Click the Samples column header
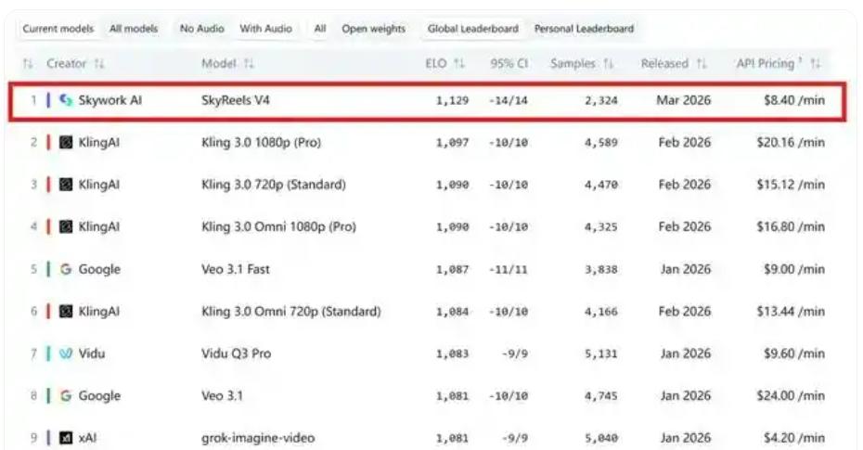Screen dimensions: 863x450 tap(573, 64)
